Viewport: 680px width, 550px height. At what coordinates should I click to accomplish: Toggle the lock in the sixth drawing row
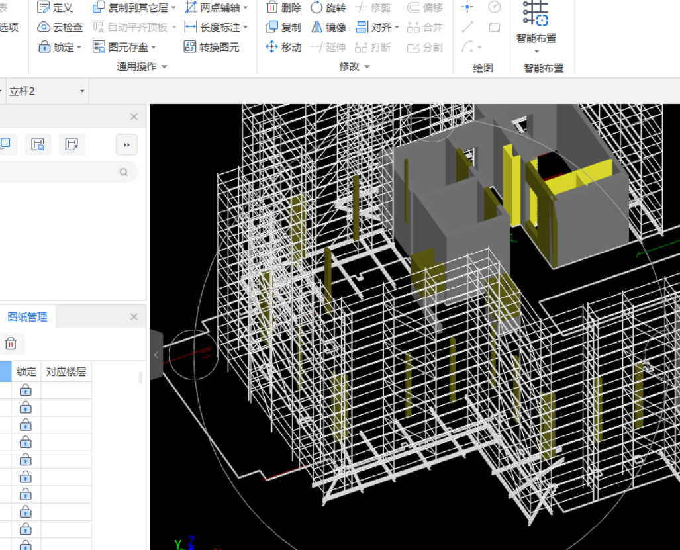(x=26, y=477)
